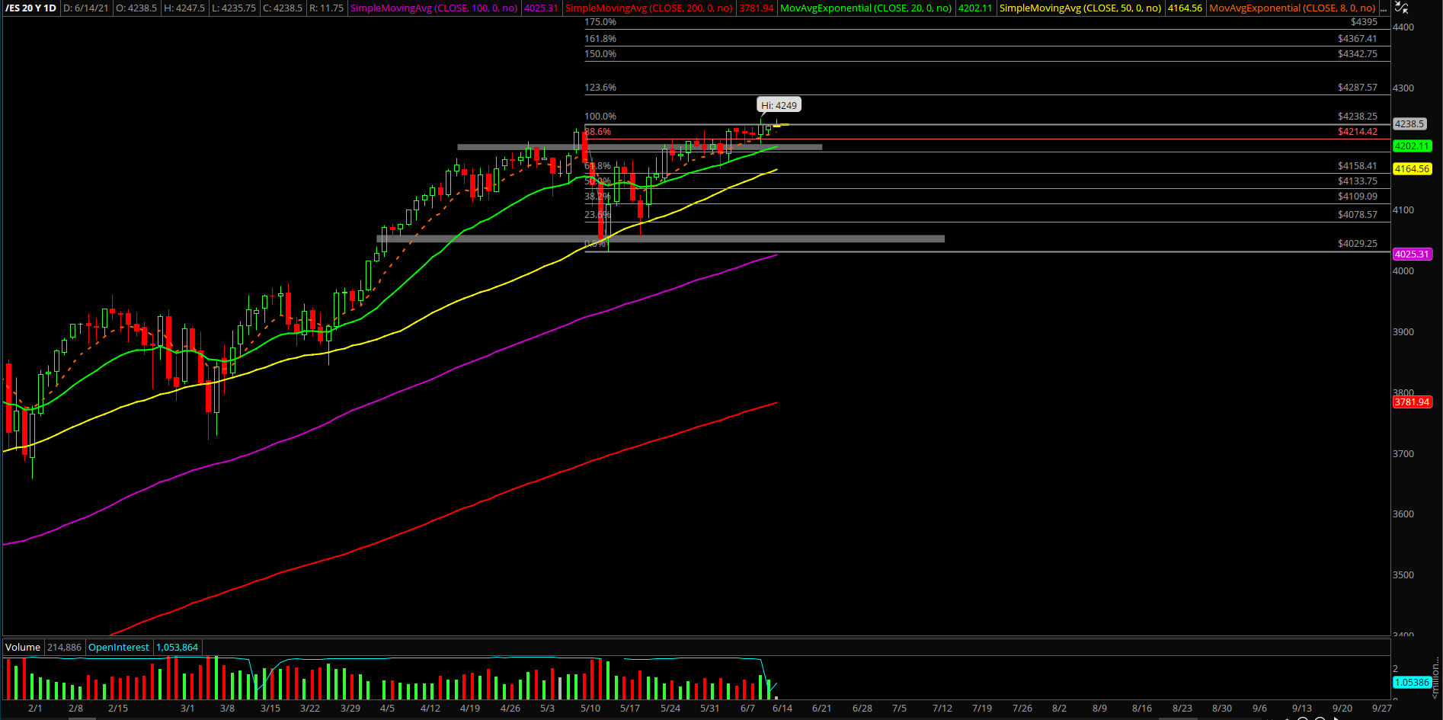Select the 100.0% Fibonacci level label

click(600, 117)
